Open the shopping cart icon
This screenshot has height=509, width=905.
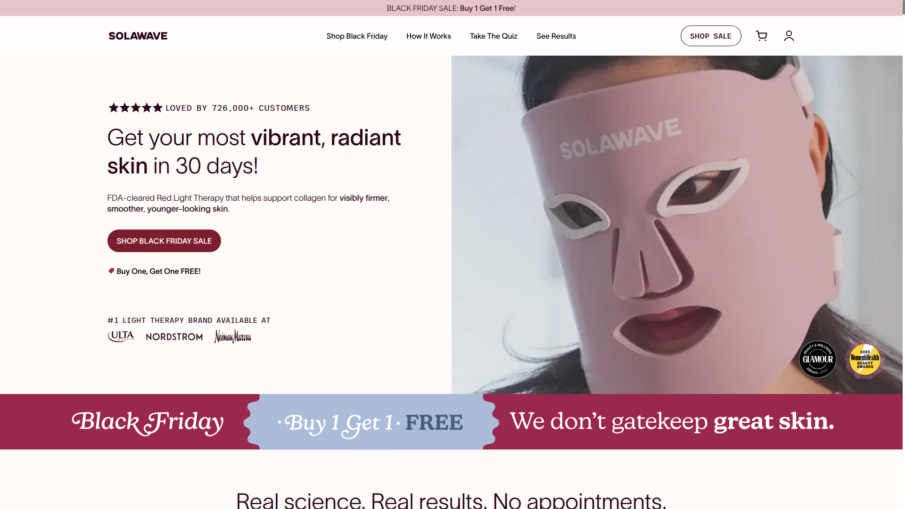pyautogui.click(x=761, y=36)
